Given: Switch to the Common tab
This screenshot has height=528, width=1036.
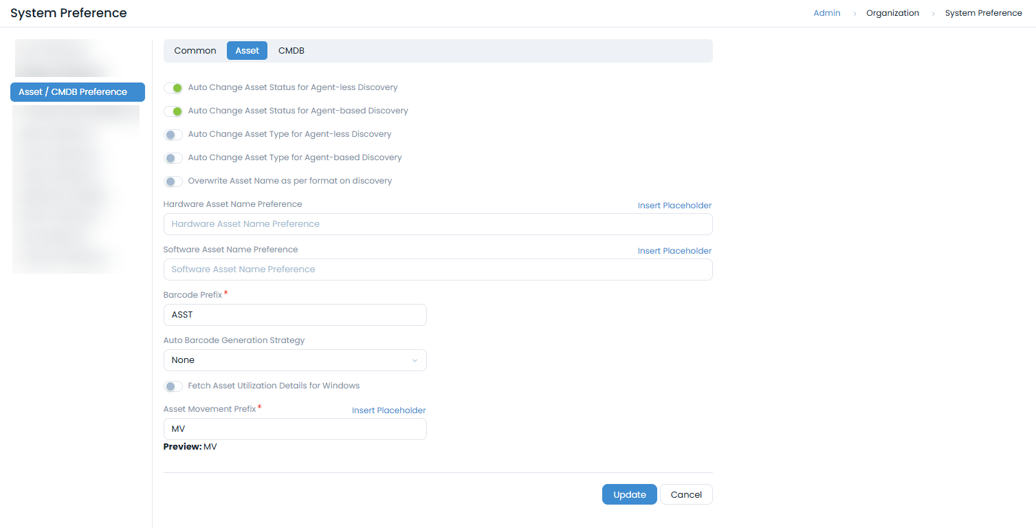Looking at the screenshot, I should [195, 51].
